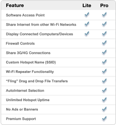Screen dimensions: 116x125
Task: Click the Wi-Fi Repeater Functionality label
Action: click(x=30, y=72)
